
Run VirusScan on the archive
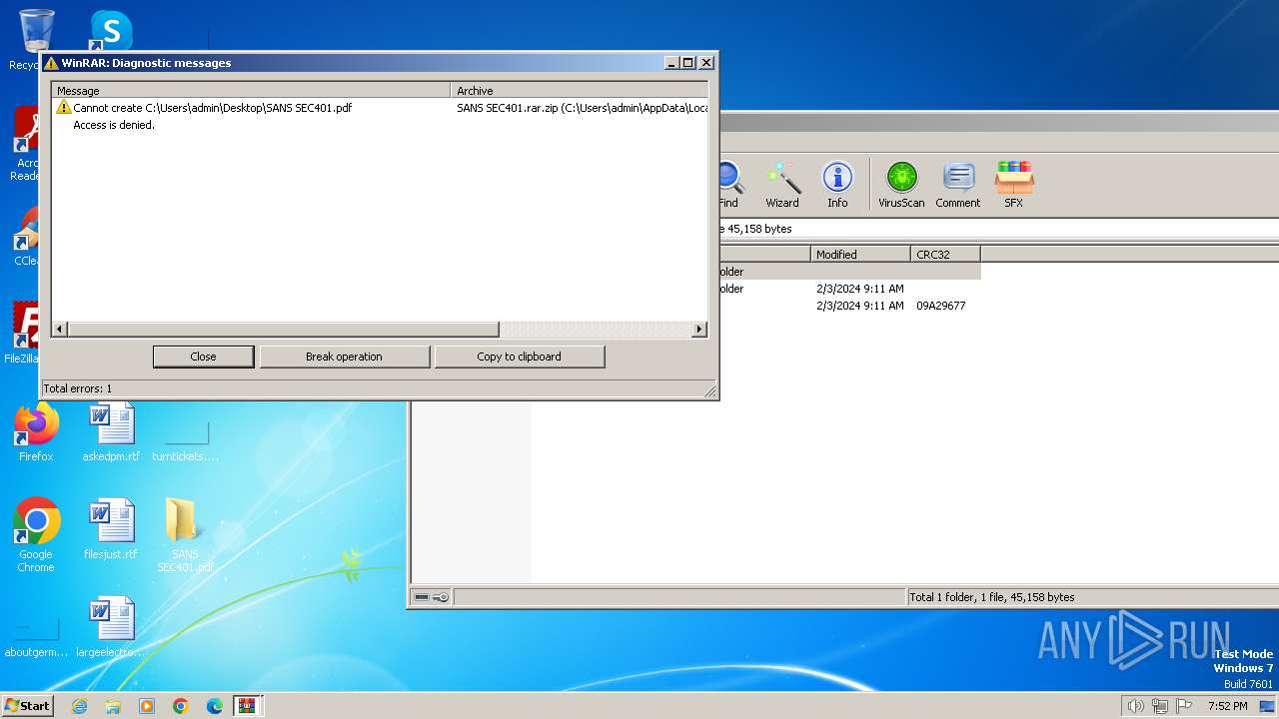[901, 185]
